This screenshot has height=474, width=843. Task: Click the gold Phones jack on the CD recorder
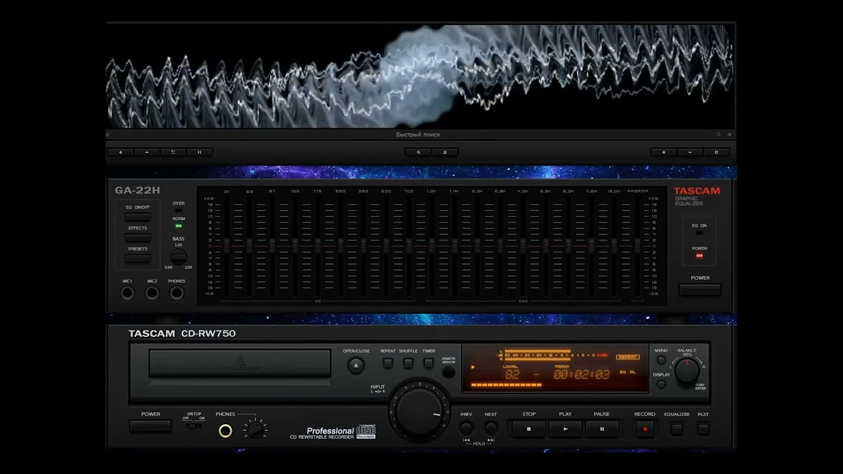coord(225,431)
